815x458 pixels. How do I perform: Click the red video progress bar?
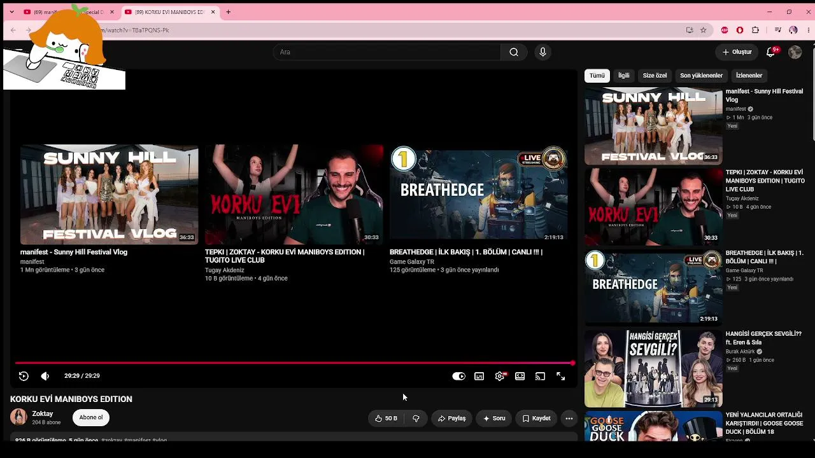294,363
